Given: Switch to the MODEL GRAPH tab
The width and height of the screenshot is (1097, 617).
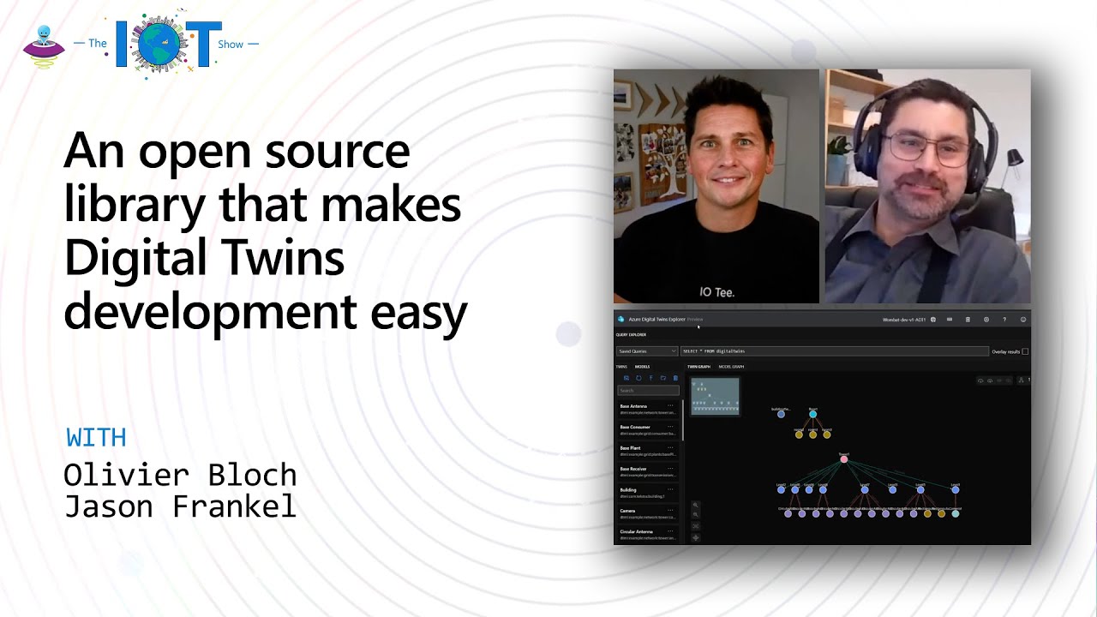Looking at the screenshot, I should point(731,367).
